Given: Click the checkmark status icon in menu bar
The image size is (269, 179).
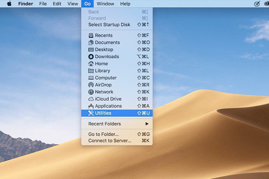Looking at the screenshot, I should 257,4.
